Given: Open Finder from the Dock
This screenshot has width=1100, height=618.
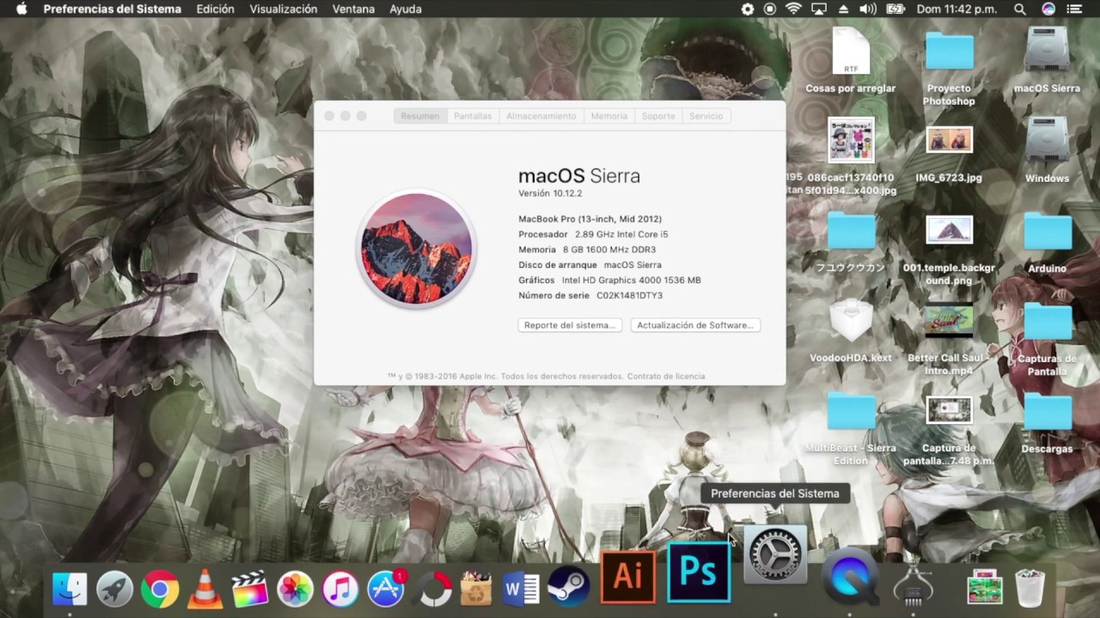Looking at the screenshot, I should click(x=70, y=589).
